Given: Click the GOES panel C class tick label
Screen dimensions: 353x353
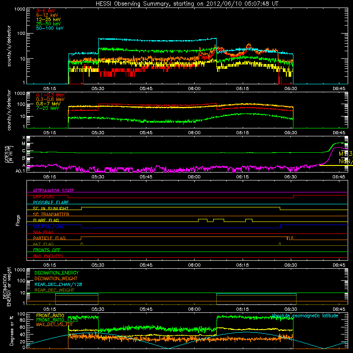Looking at the screenshot, I should 24,151.
